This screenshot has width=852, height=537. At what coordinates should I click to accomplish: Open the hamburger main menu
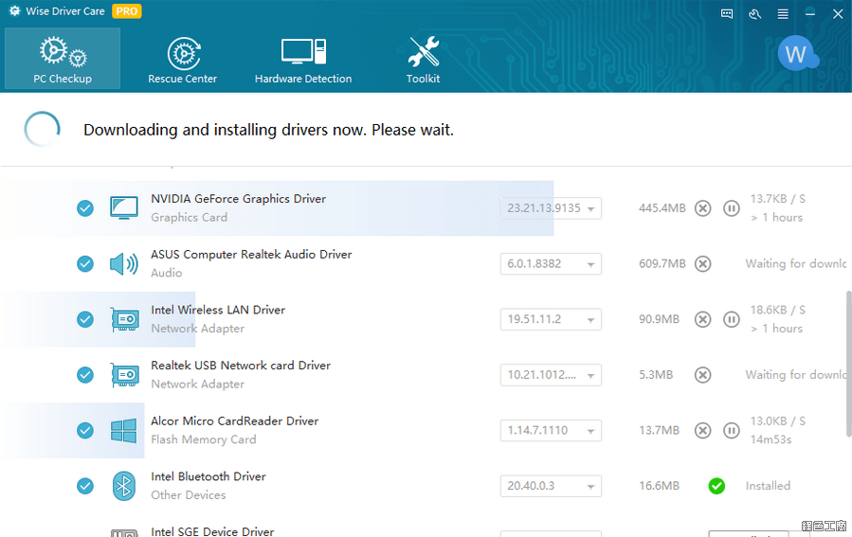[783, 14]
